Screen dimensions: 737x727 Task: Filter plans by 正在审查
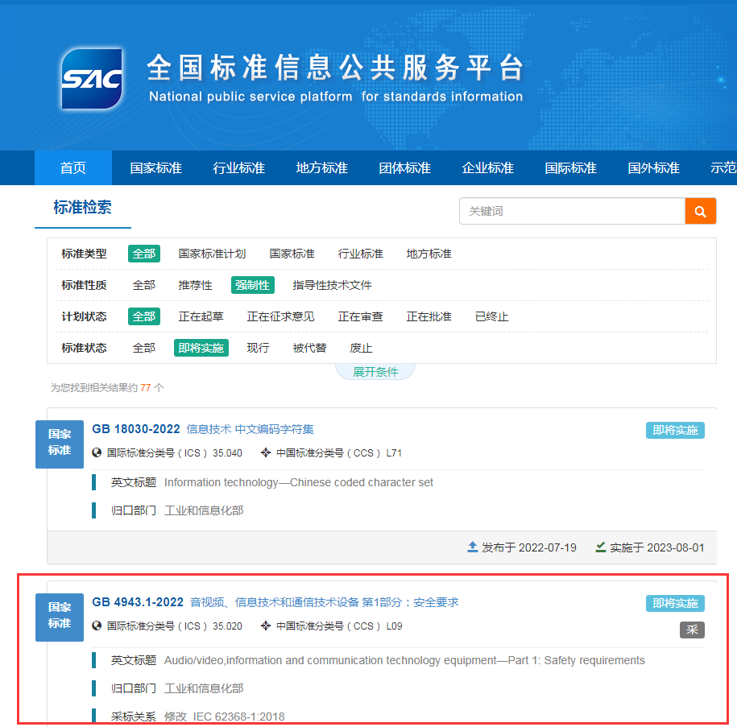(x=361, y=316)
